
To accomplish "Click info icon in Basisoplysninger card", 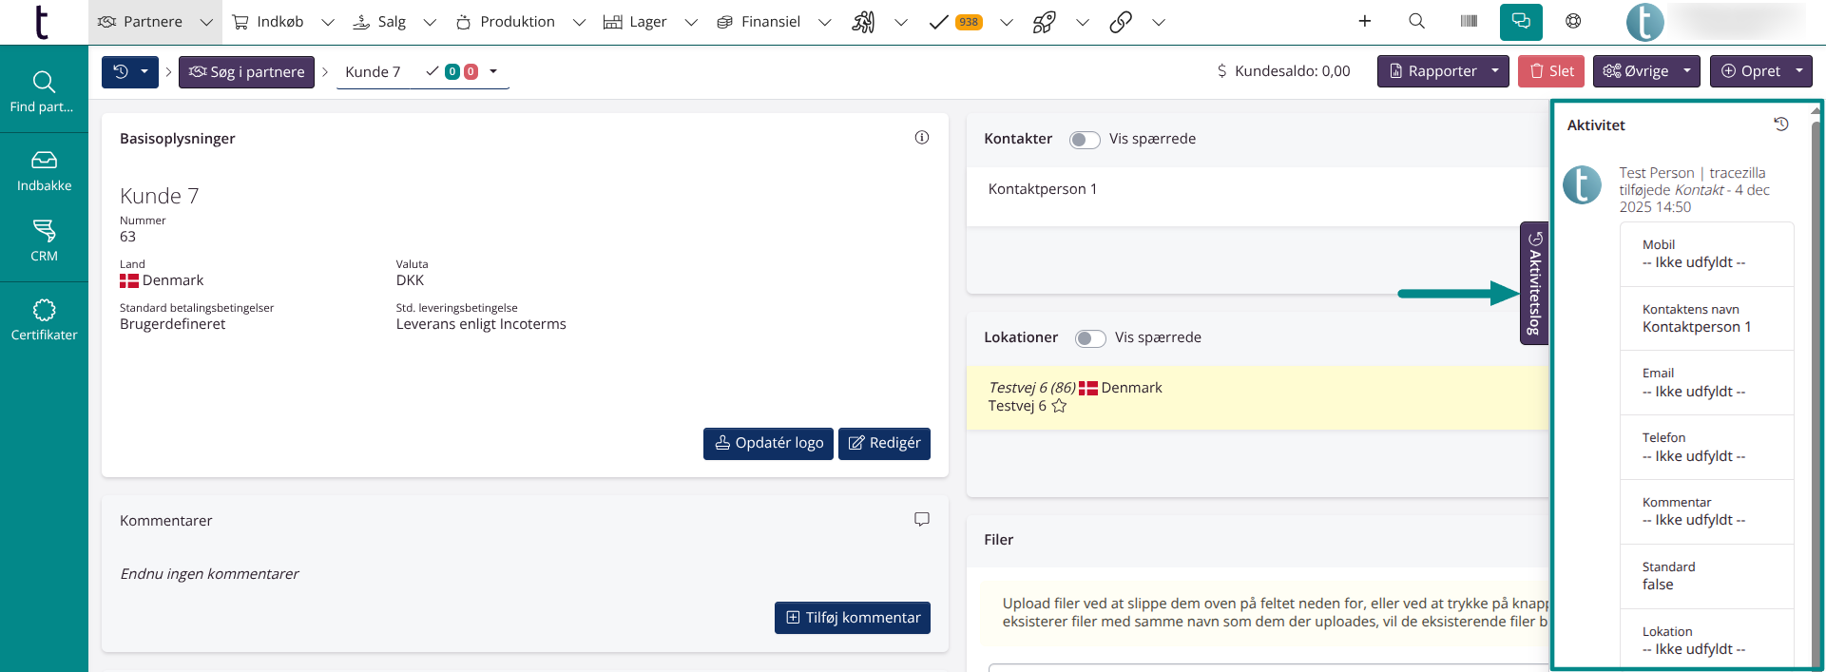I will 922,138.
